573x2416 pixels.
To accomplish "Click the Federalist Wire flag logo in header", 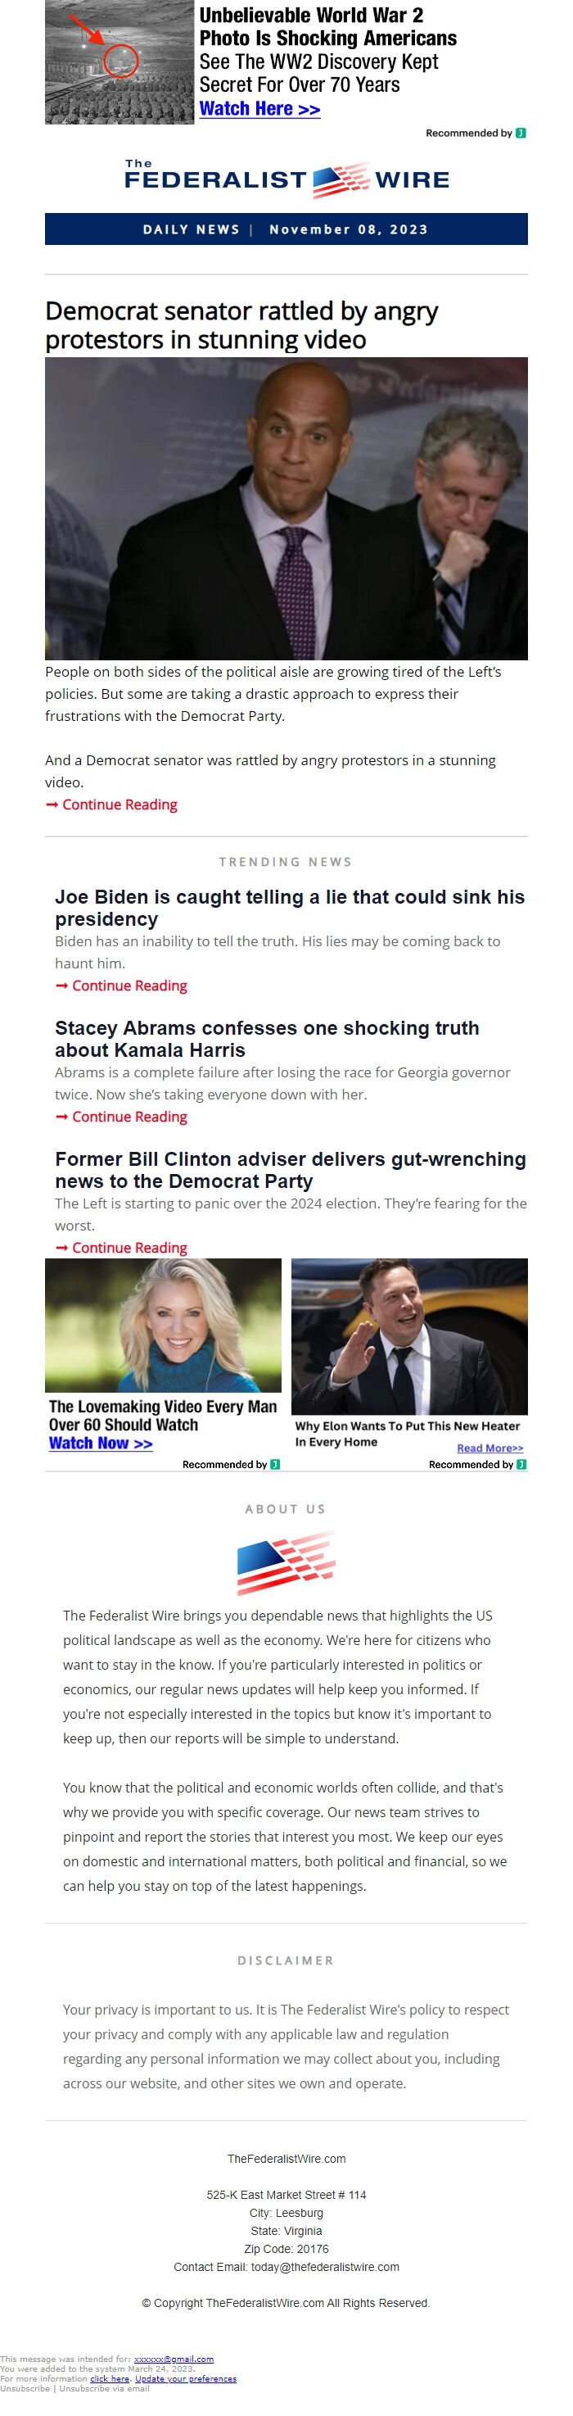I will (x=341, y=179).
